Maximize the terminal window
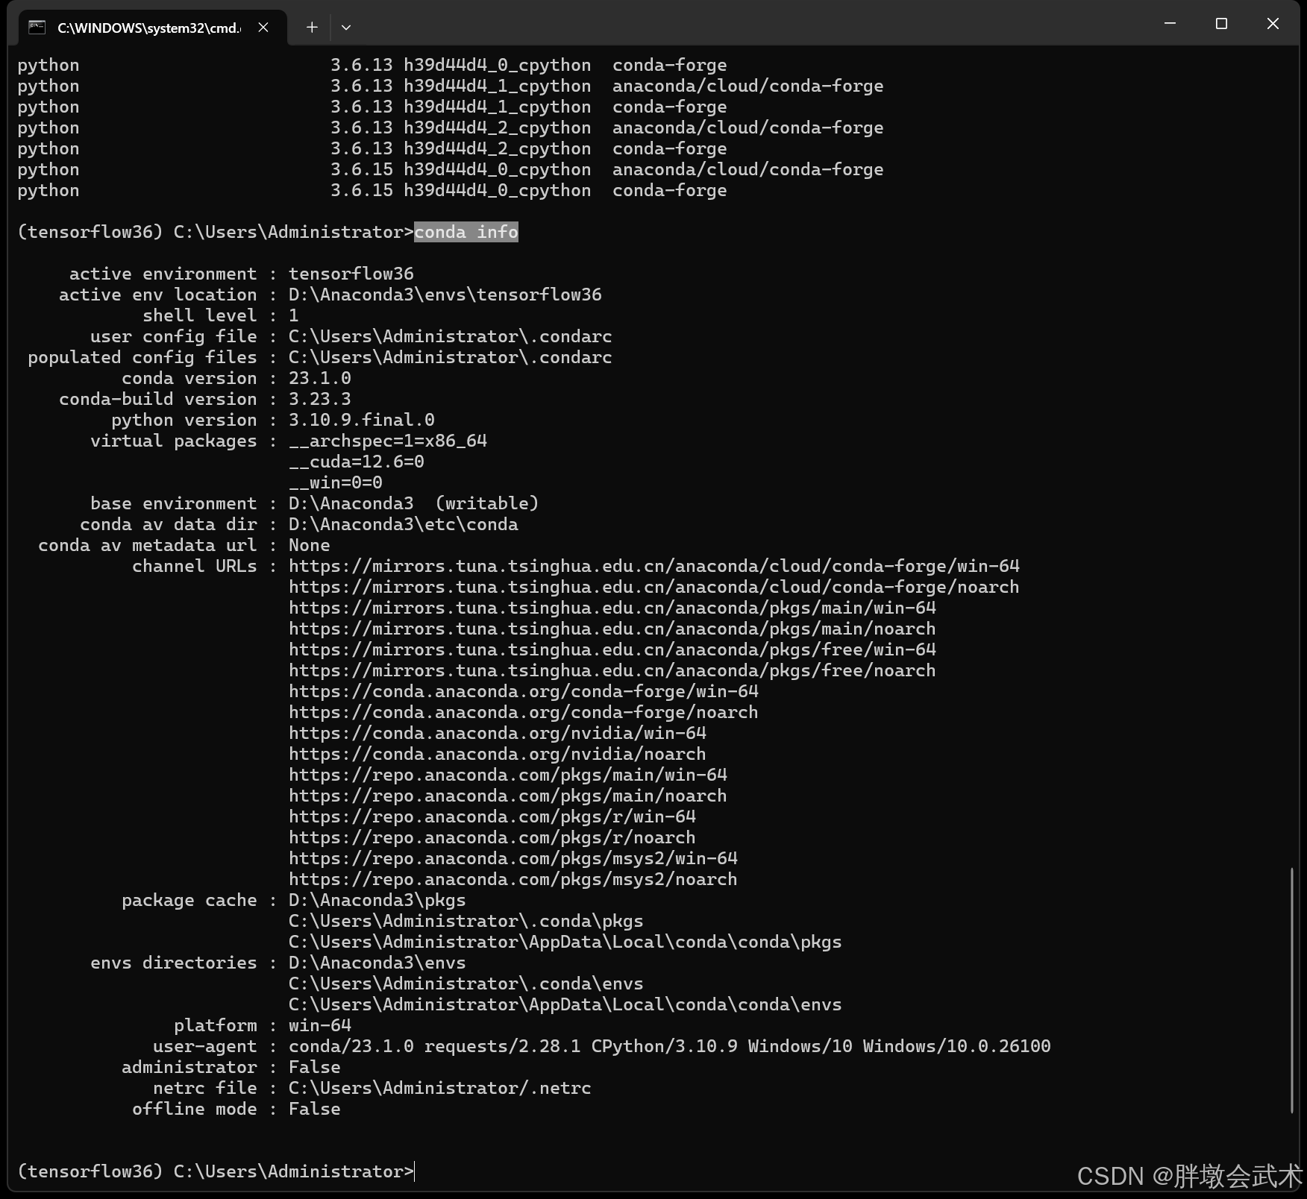The image size is (1307, 1199). click(x=1221, y=24)
